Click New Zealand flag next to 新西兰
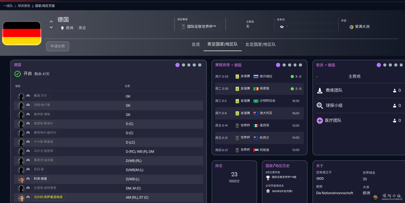405x203 pixels. click(256, 138)
